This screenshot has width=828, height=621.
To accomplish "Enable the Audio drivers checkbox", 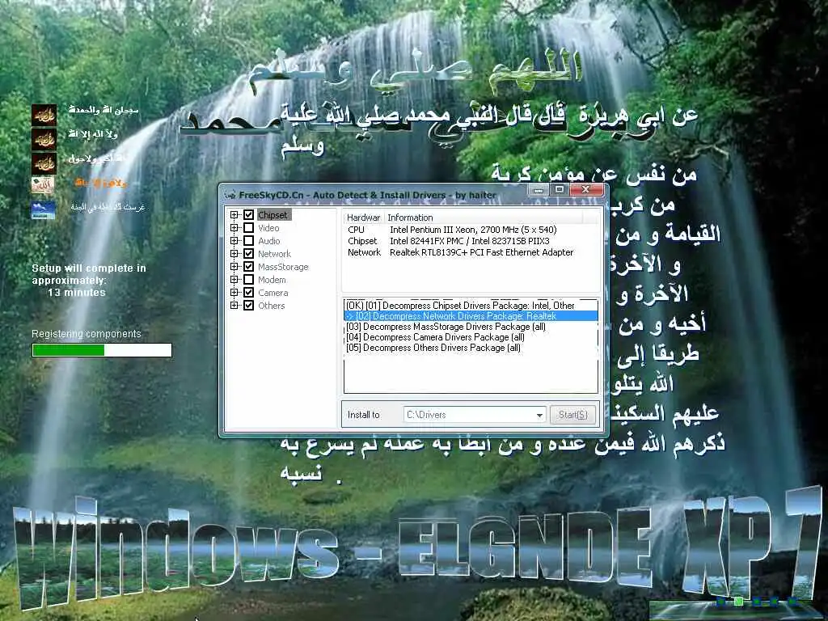I will (x=249, y=241).
